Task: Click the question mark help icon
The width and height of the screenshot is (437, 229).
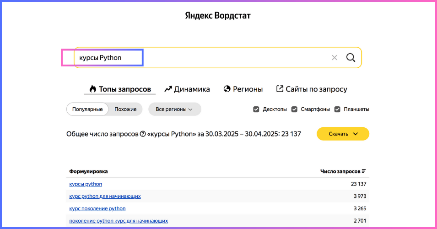Action: point(143,134)
